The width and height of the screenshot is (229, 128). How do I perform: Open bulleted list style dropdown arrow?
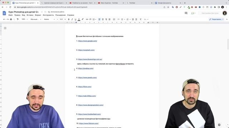point(125,19)
